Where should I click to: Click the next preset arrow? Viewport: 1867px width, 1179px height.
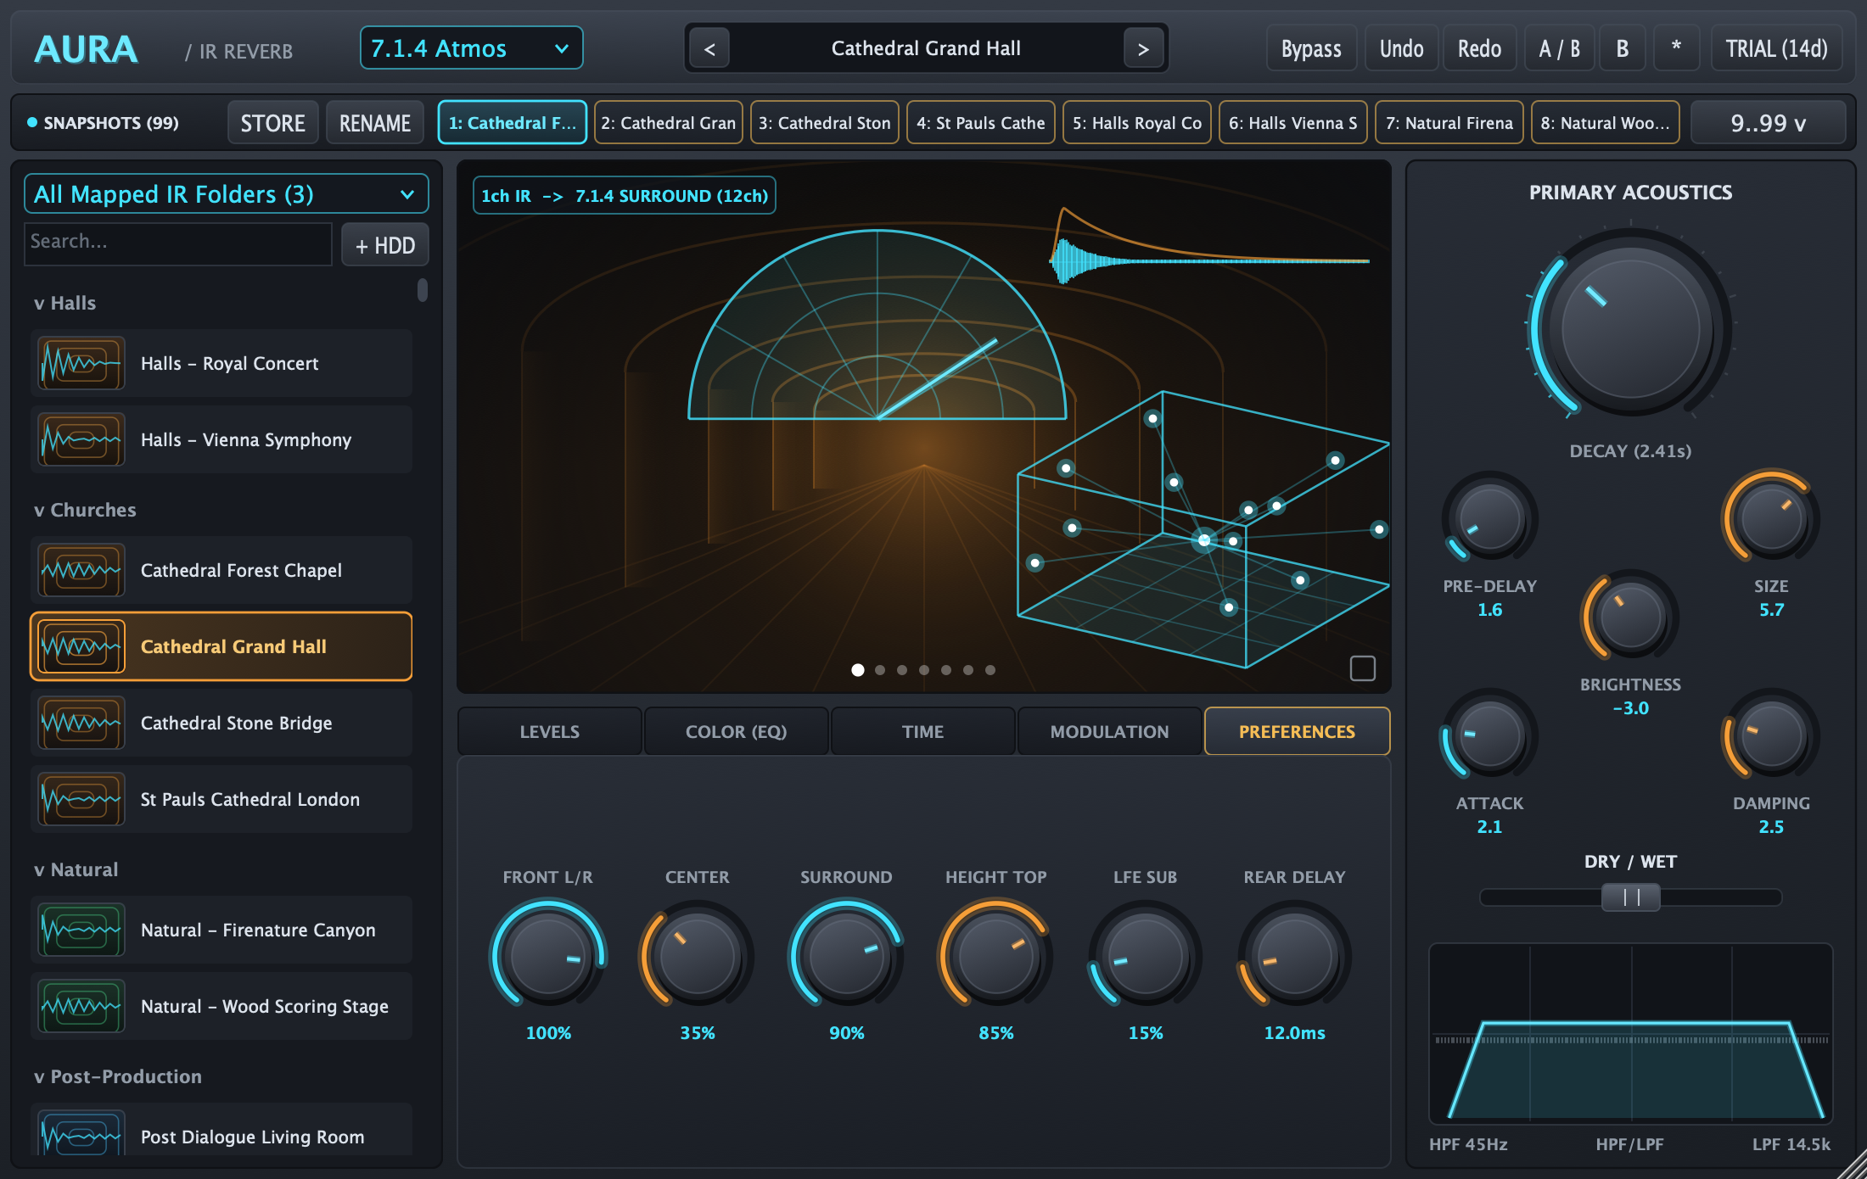click(1143, 48)
